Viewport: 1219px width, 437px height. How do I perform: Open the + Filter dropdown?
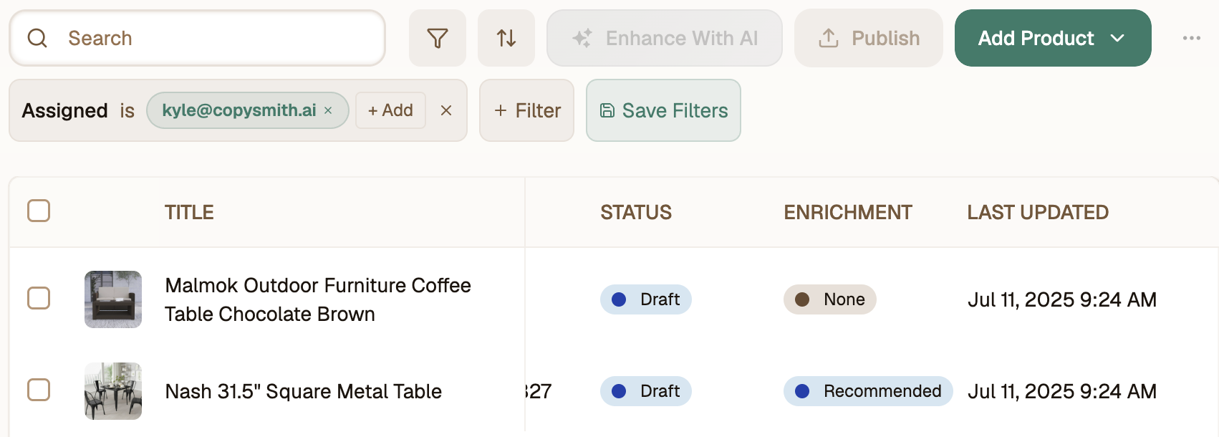(526, 110)
